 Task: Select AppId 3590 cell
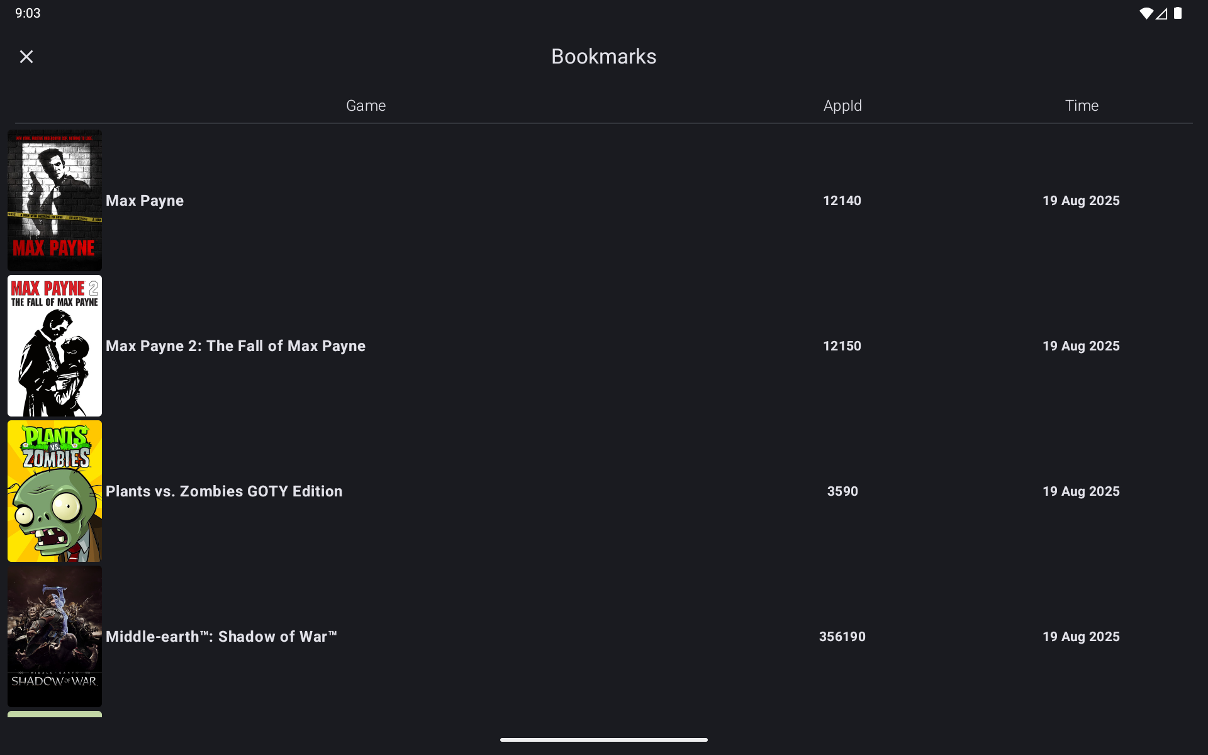click(x=842, y=491)
